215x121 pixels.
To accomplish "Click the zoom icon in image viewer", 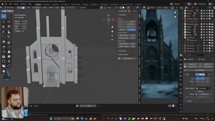I will point(175,12).
